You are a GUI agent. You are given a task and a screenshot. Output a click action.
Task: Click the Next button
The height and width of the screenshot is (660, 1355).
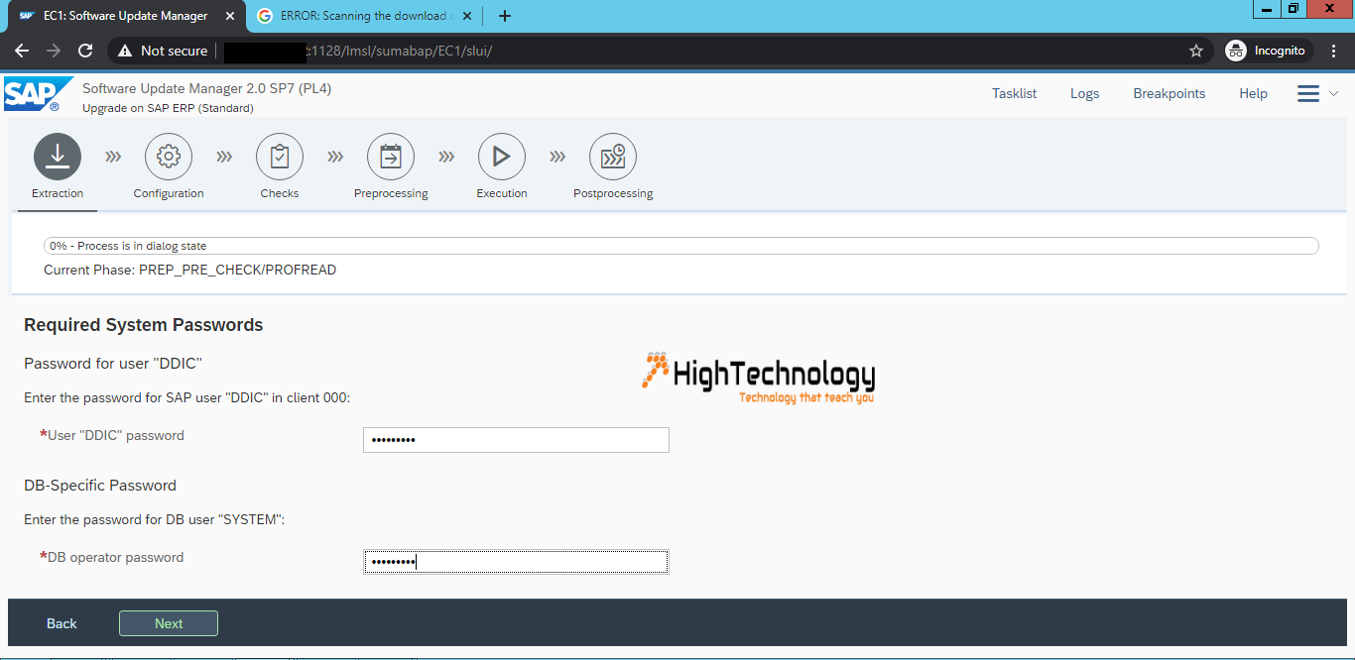click(169, 623)
